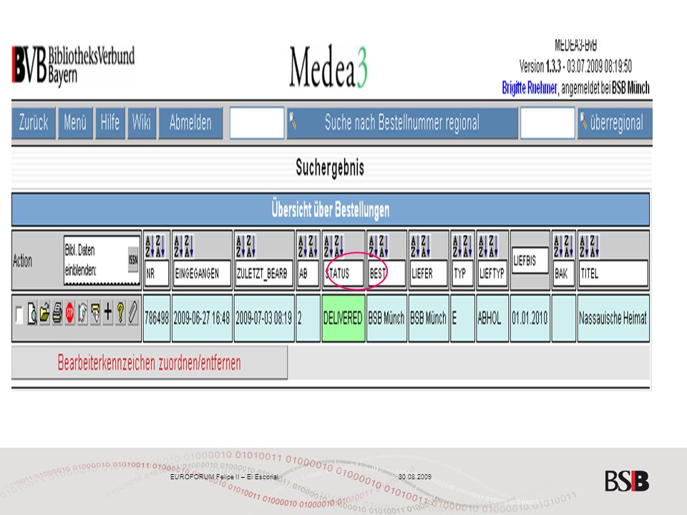The width and height of the screenshot is (687, 515).
Task: Sort NR column descending Z-A
Action: [x=160, y=246]
